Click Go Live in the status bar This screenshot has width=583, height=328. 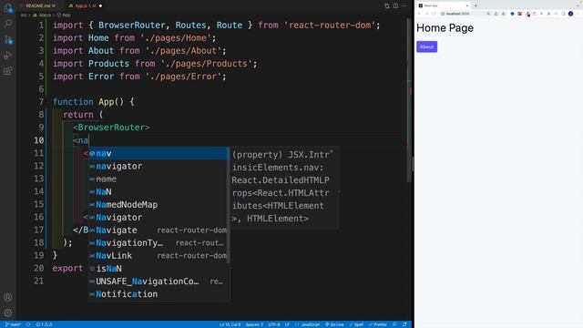tap(334, 324)
